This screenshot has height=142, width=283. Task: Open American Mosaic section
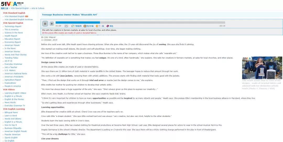12,45
